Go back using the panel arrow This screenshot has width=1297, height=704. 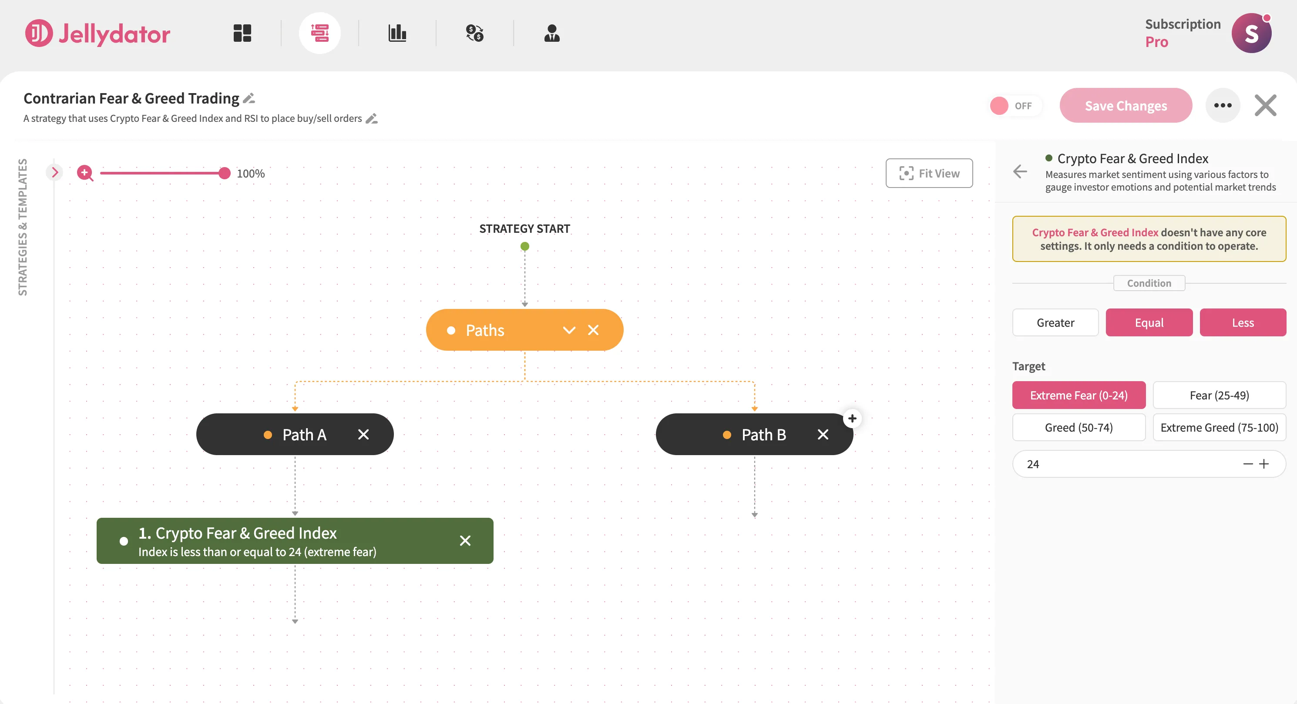1020,171
